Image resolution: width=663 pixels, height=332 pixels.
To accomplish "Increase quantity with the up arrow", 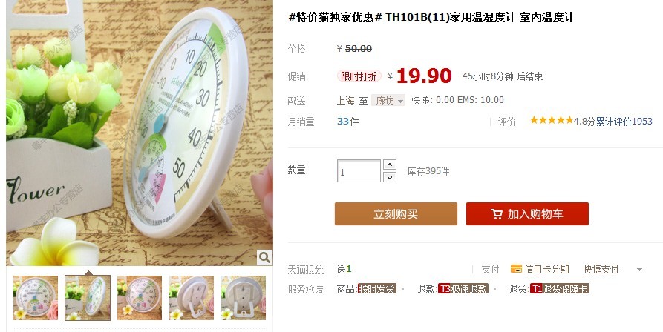I will pyautogui.click(x=390, y=165).
